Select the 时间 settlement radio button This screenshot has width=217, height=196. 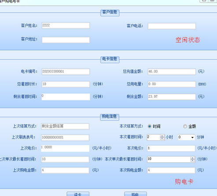coord(149,126)
